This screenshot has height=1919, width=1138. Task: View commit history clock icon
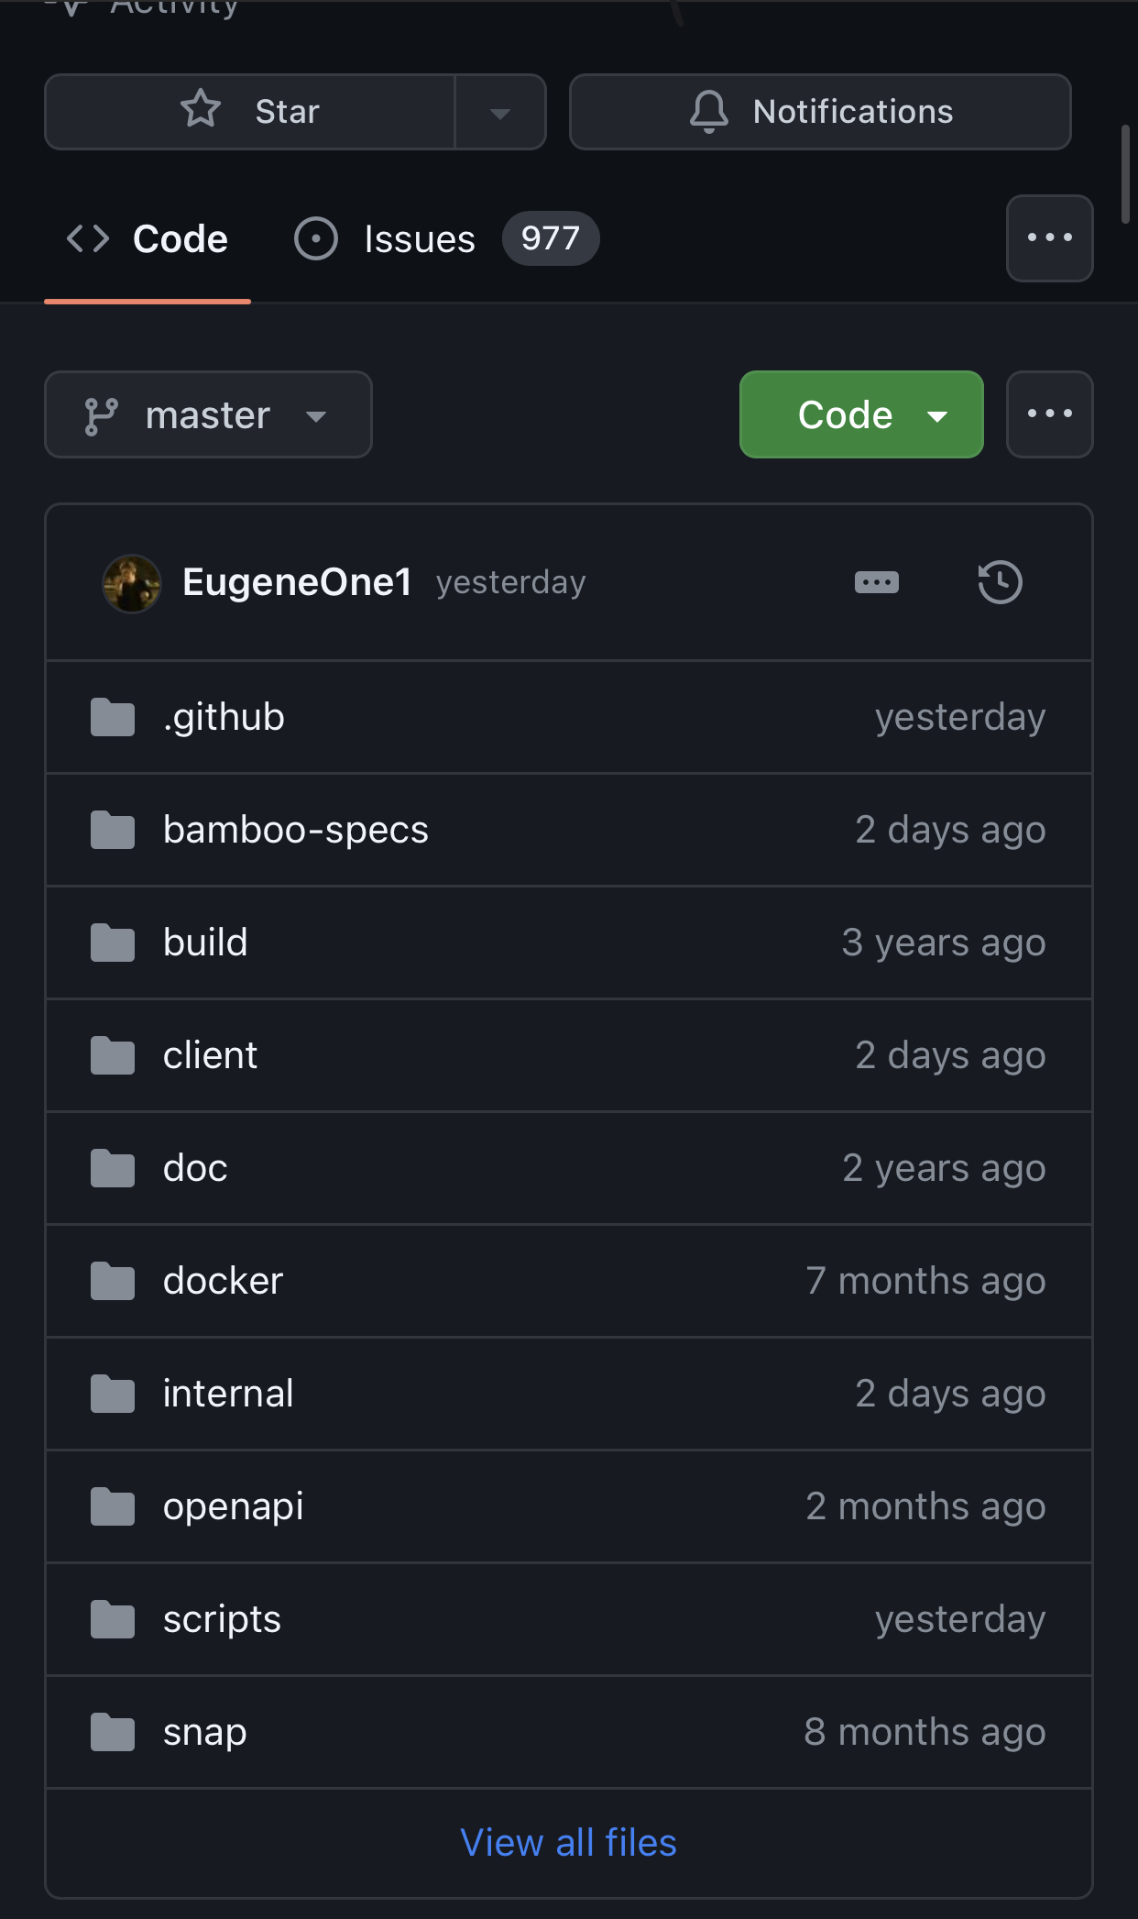point(1000,583)
